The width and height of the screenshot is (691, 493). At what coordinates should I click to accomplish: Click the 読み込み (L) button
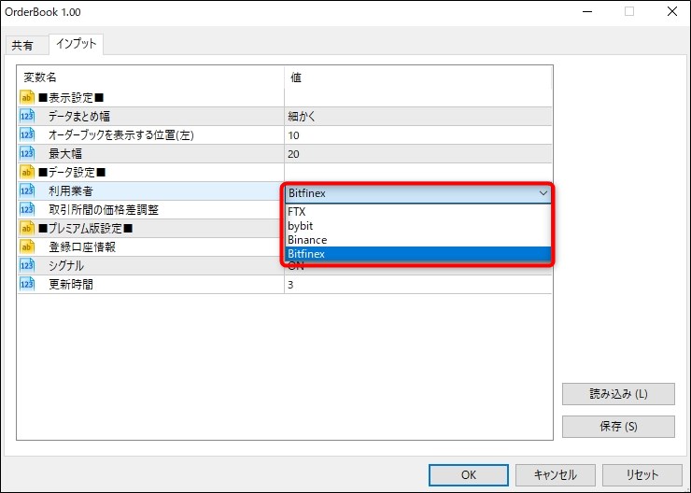click(x=618, y=394)
